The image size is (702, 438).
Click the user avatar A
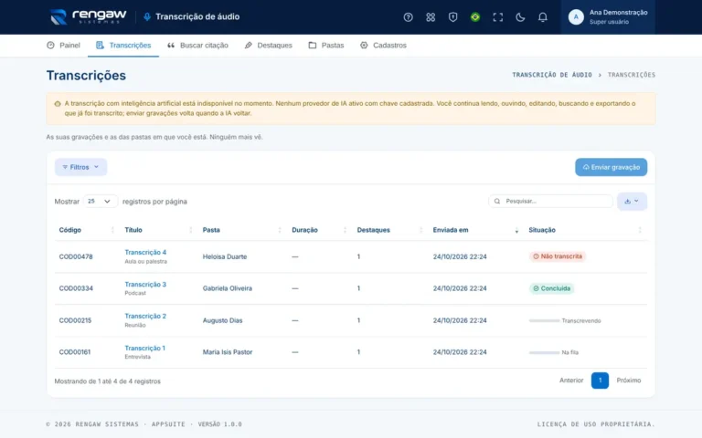coord(576,17)
